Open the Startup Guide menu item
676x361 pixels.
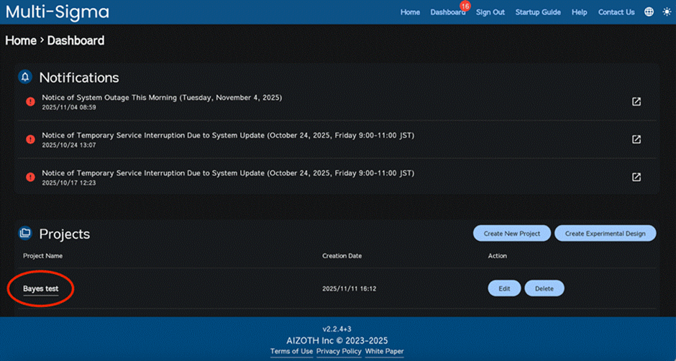pos(538,12)
